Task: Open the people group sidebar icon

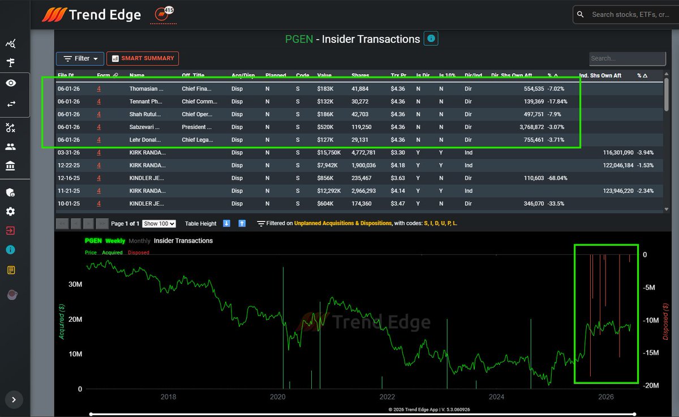Action: pyautogui.click(x=10, y=147)
